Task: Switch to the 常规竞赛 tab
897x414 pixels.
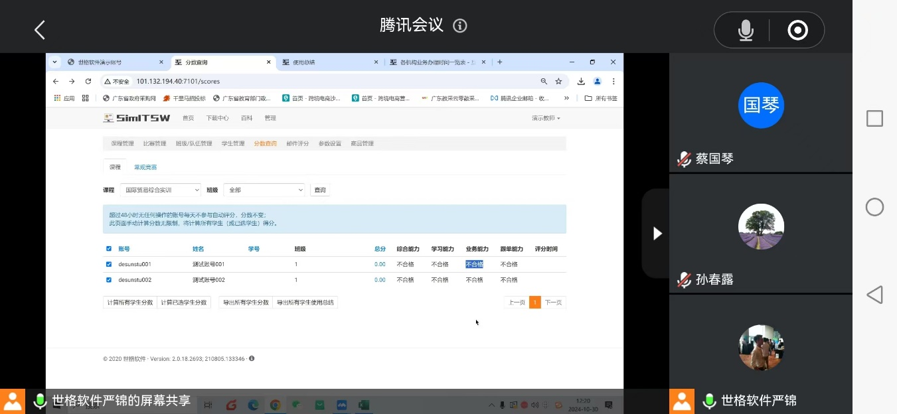Action: (x=145, y=167)
